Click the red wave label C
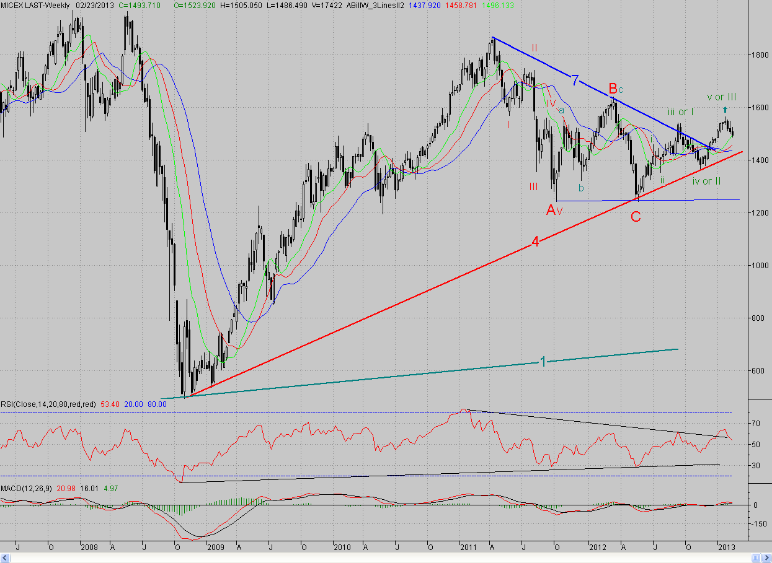 pyautogui.click(x=636, y=217)
